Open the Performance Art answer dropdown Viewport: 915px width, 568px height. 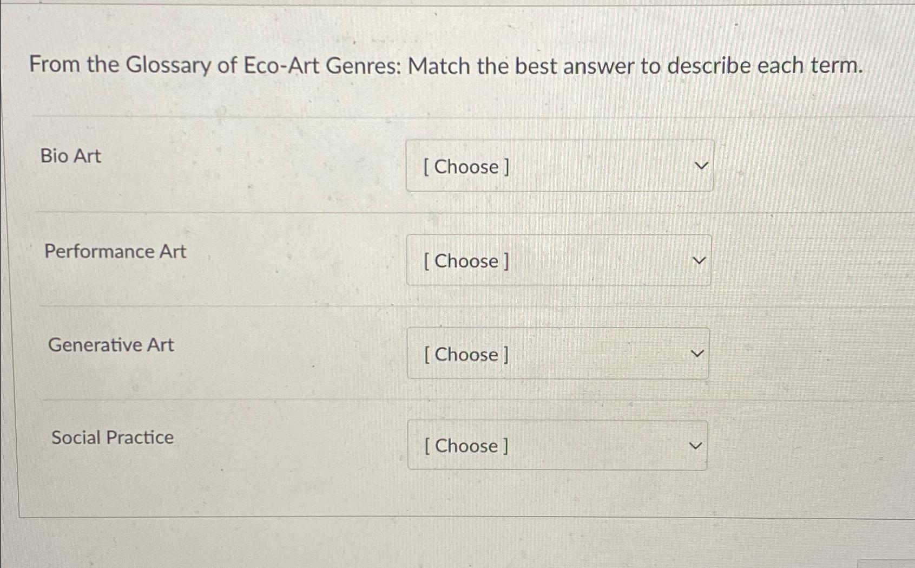(x=559, y=260)
